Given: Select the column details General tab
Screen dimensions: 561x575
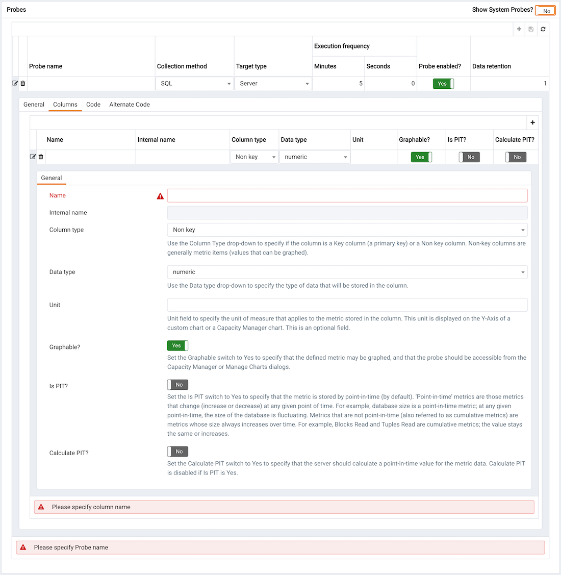Looking at the screenshot, I should [x=52, y=178].
